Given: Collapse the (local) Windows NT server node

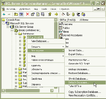Looking at the screenshot, I should 12,30.
